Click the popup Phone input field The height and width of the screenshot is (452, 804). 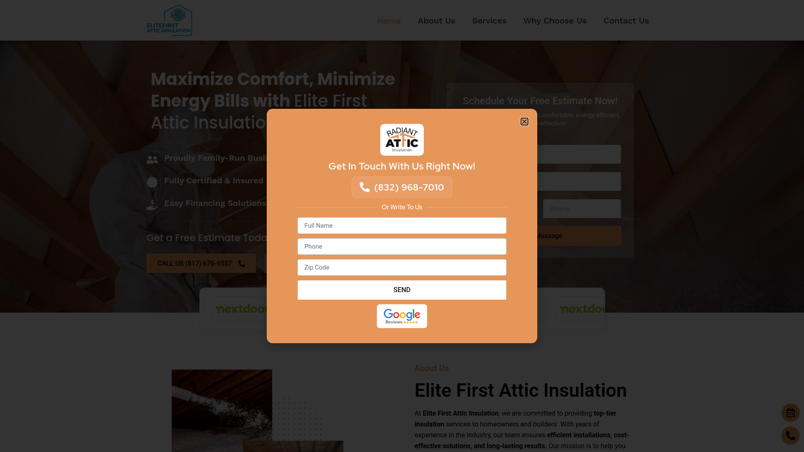pos(402,247)
